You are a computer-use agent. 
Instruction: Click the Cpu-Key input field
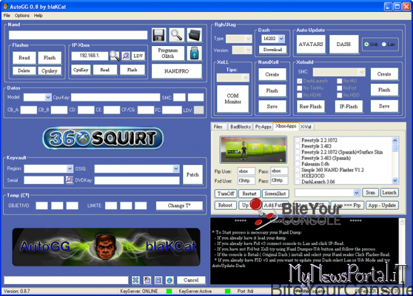[x=115, y=98]
